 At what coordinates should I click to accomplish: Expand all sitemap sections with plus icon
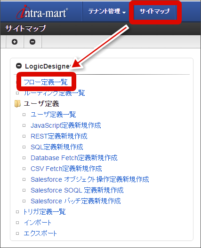pyautogui.click(x=15, y=42)
